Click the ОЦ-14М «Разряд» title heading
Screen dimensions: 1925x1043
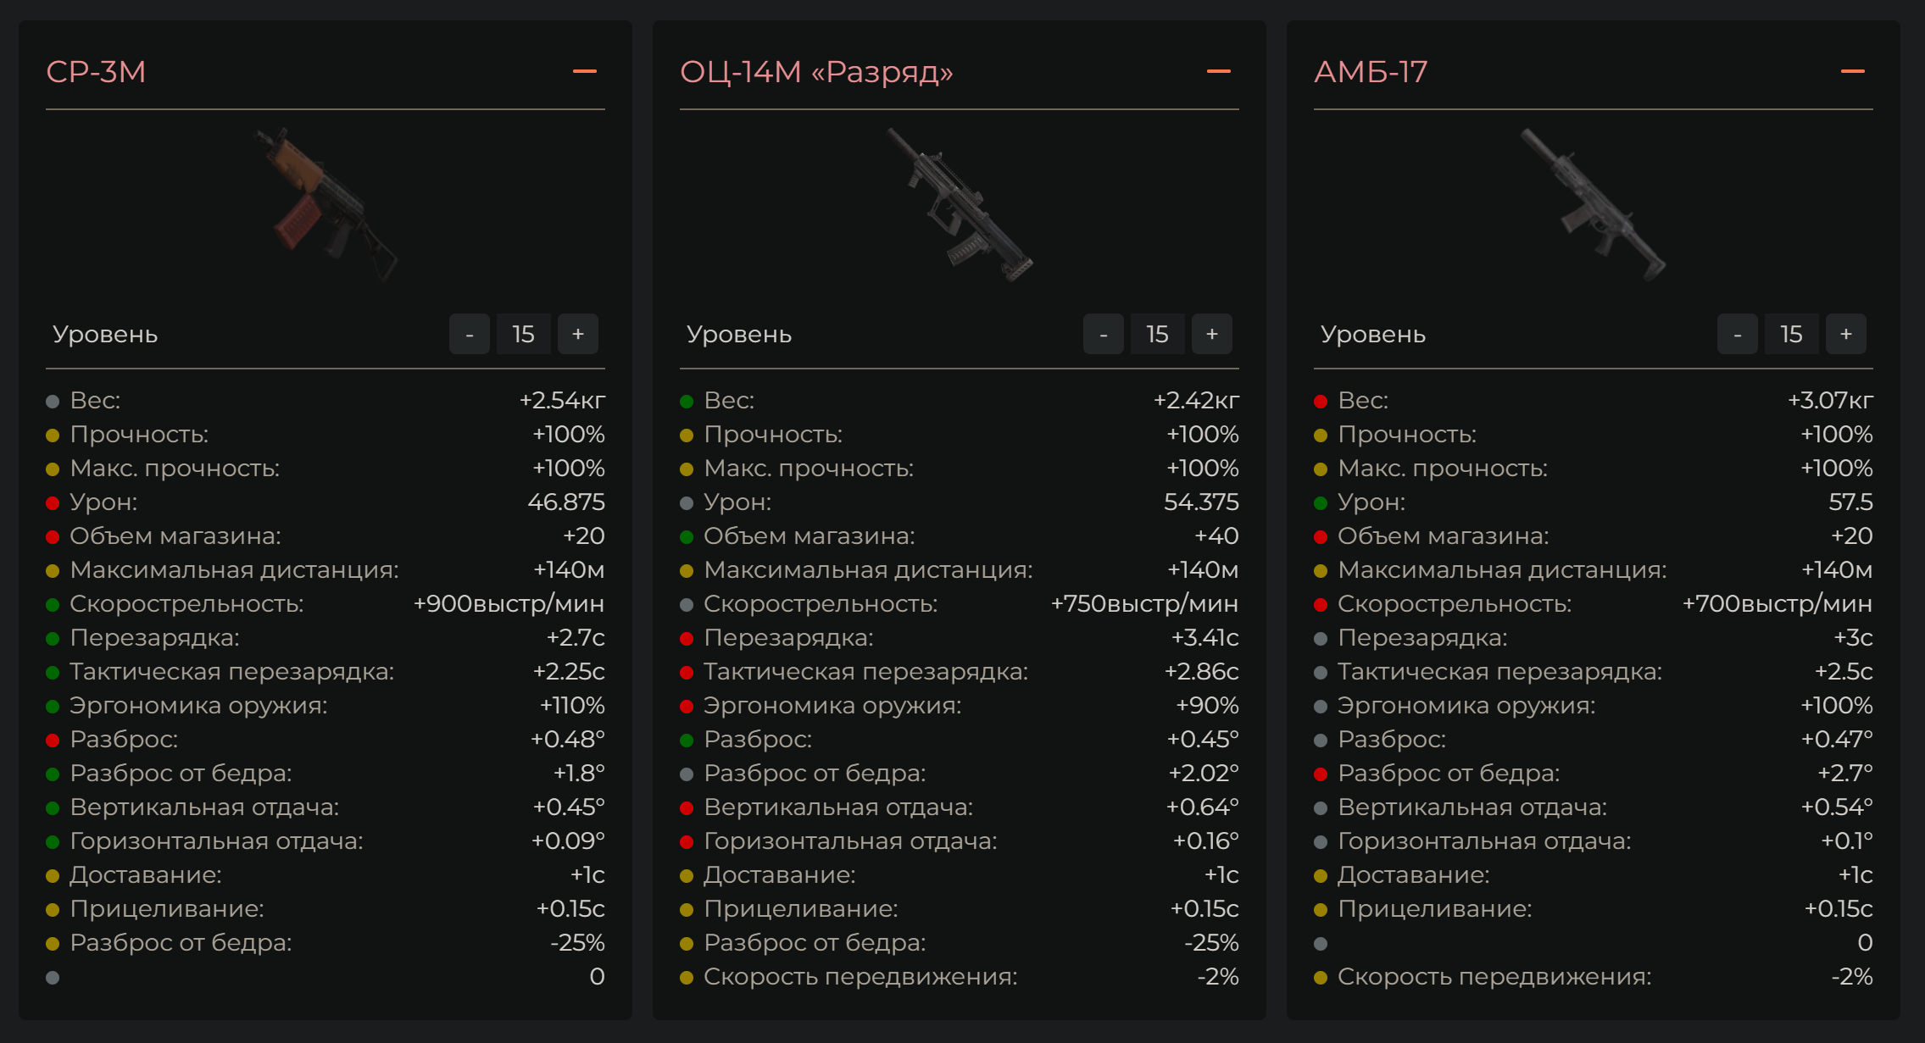(816, 72)
